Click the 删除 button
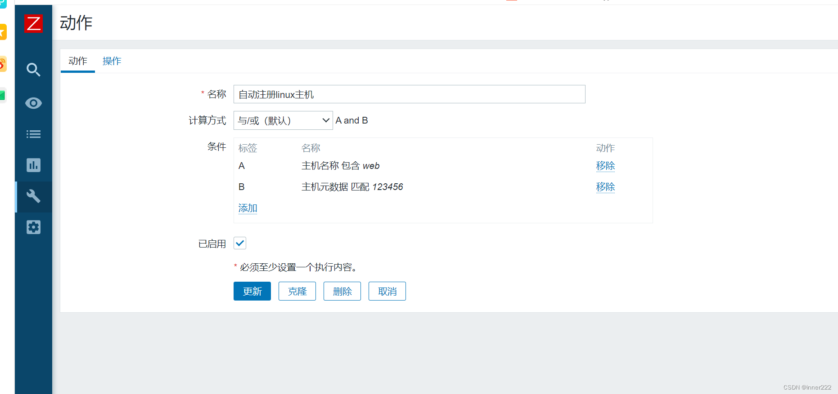 [342, 291]
